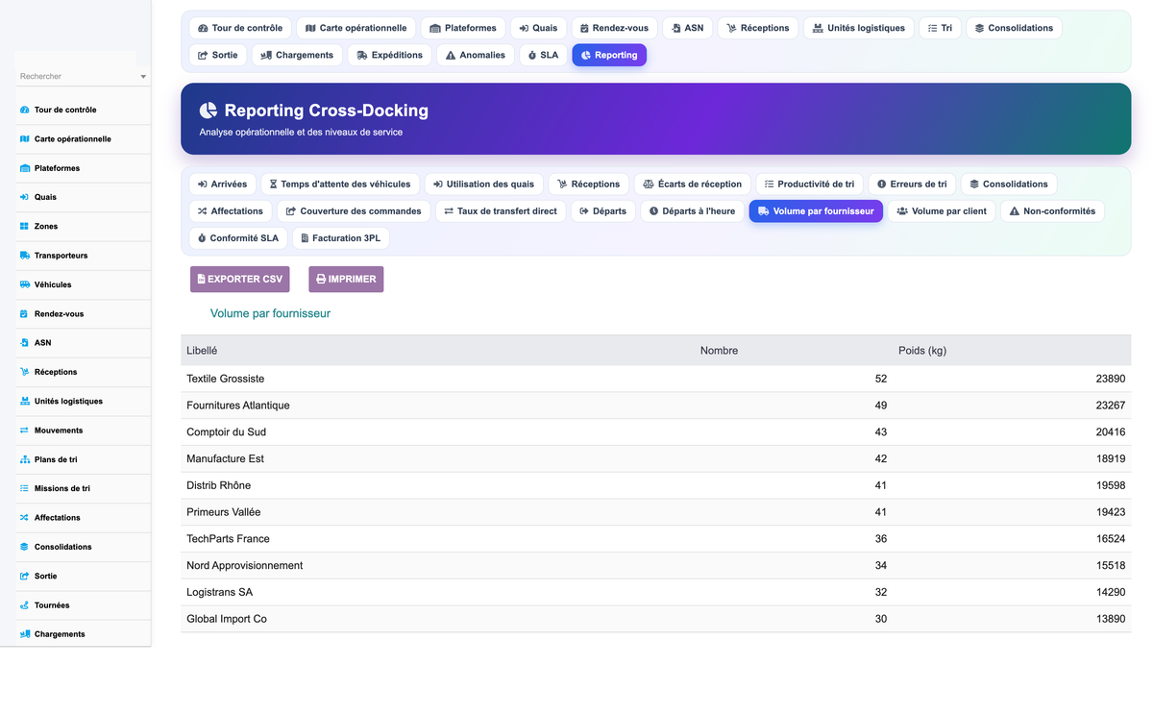1153x714 pixels.
Task: Click Tour de contrôle icon in sidebar
Action: (25, 111)
